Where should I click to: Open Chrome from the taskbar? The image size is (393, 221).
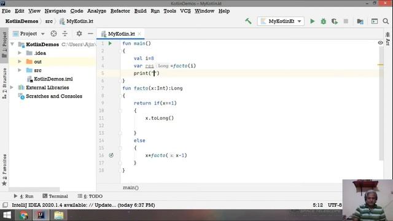pyautogui.click(x=24, y=215)
